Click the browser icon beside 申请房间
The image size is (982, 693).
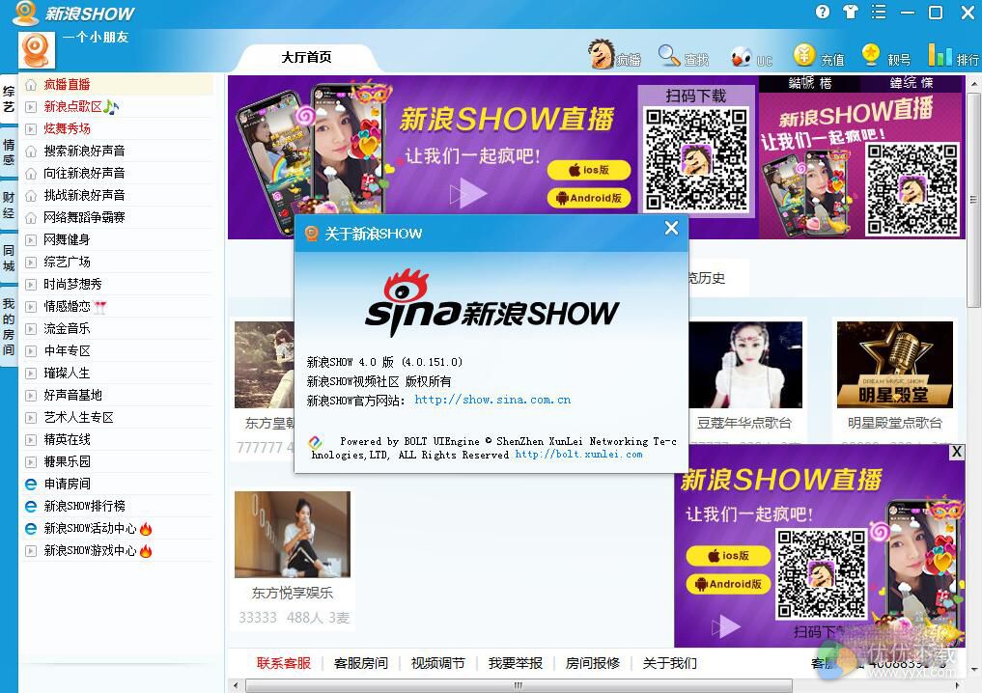31,484
